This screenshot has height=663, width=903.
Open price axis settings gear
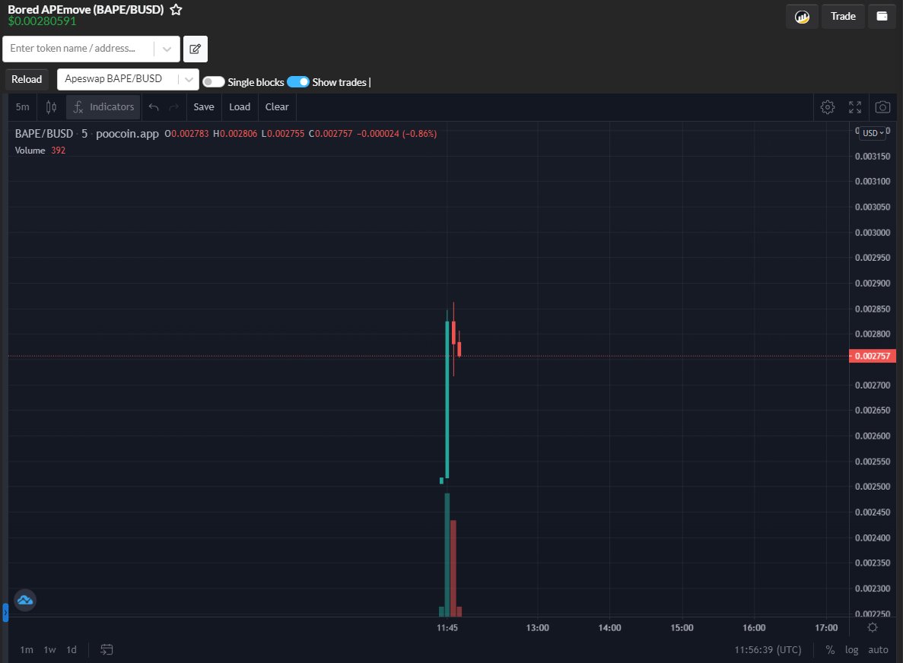[873, 627]
